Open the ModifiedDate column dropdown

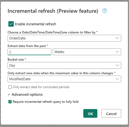point(64,79)
